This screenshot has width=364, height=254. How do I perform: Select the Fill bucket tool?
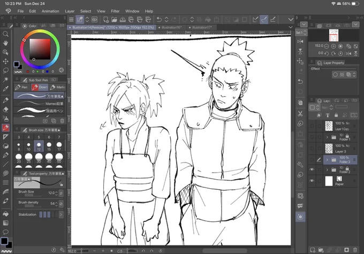coord(5,214)
